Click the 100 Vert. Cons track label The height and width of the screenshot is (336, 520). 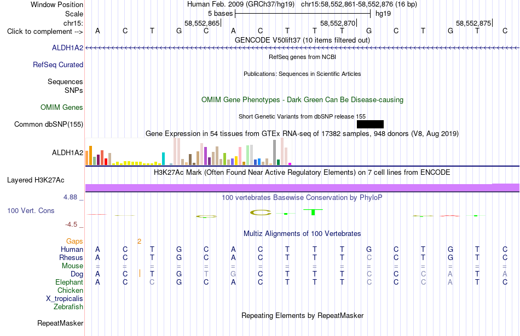pyautogui.click(x=31, y=210)
